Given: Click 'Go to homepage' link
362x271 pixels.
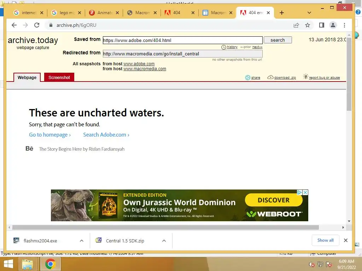Looking at the screenshot, I should [x=49, y=135].
